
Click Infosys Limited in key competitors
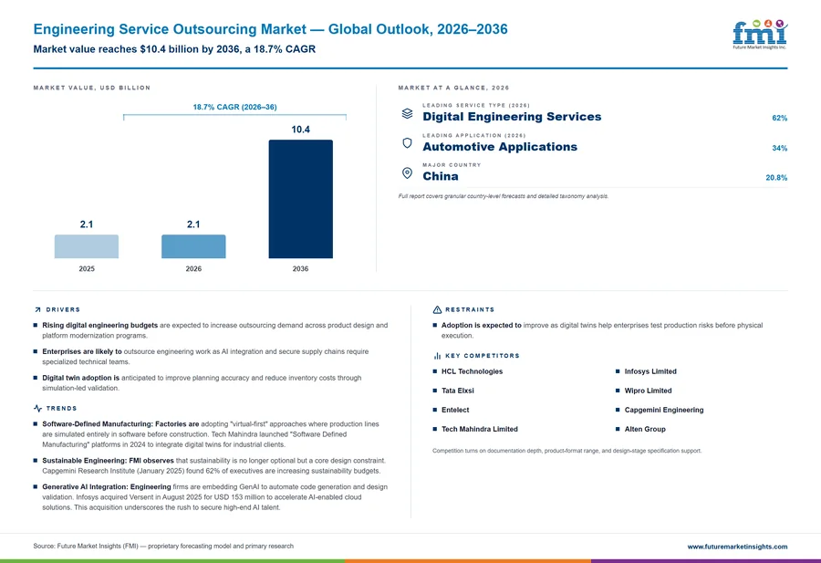pyautogui.click(x=650, y=371)
